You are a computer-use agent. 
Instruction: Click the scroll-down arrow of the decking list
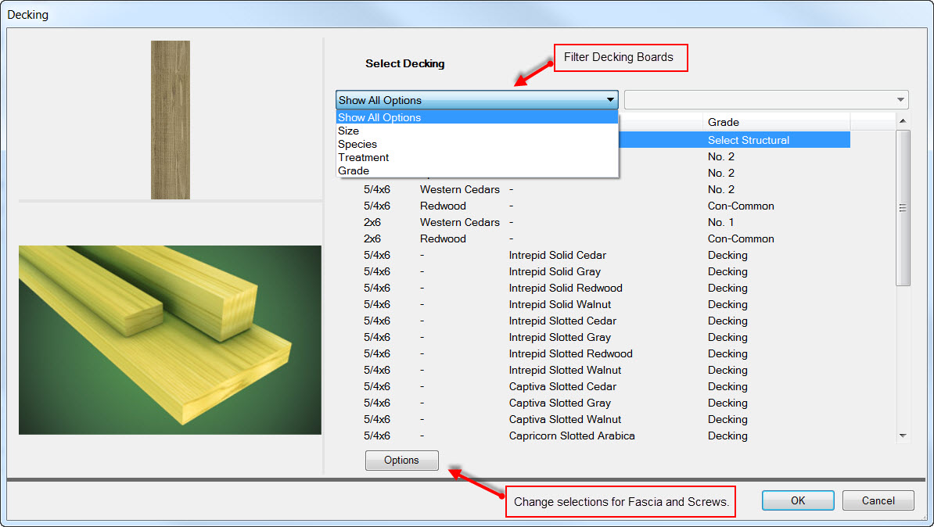point(903,436)
